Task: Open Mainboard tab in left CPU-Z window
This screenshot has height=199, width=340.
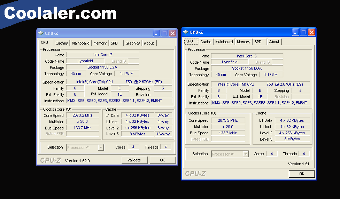Action: (x=80, y=43)
